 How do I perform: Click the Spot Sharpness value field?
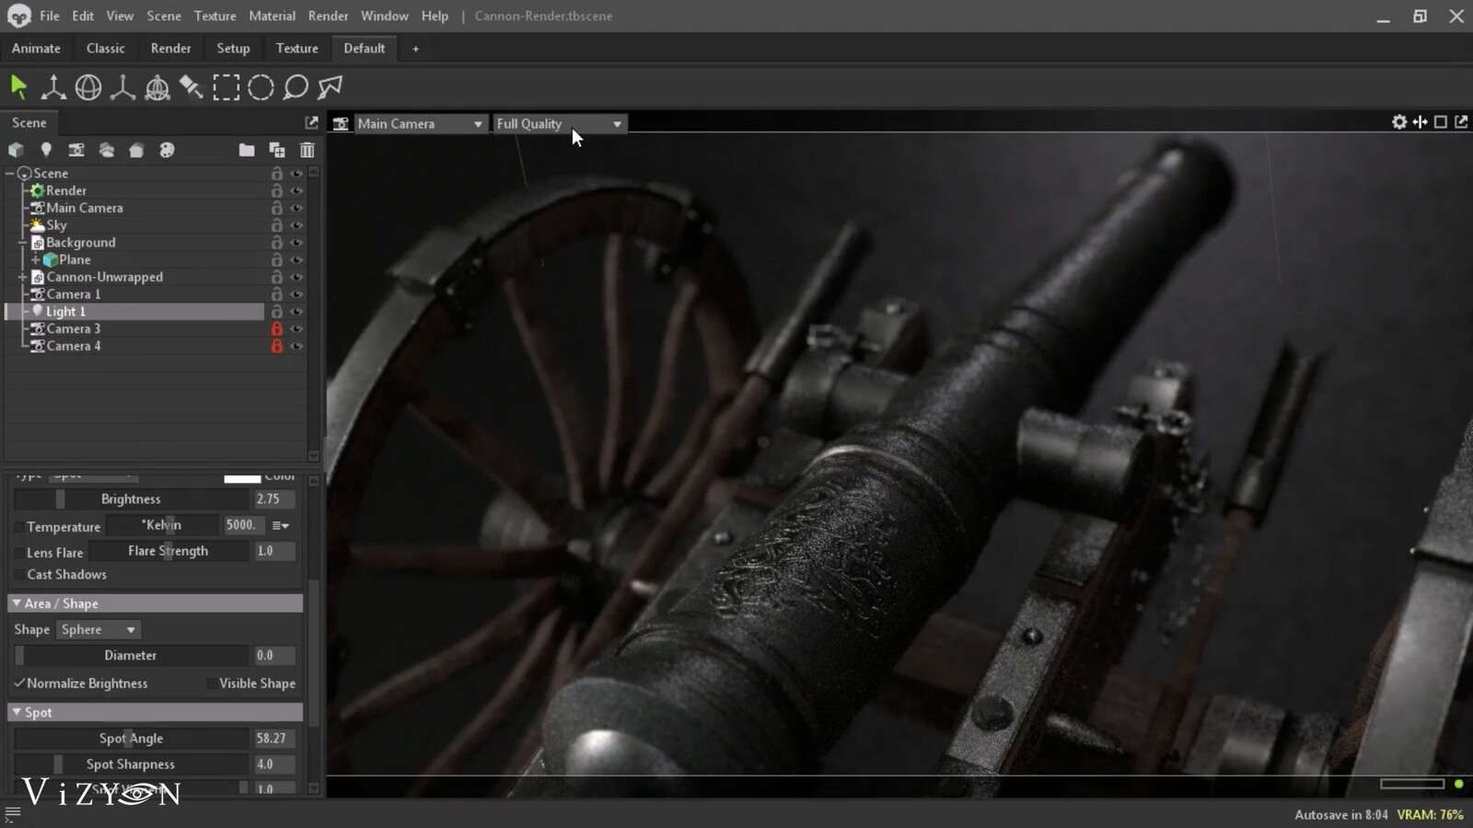[x=273, y=764]
